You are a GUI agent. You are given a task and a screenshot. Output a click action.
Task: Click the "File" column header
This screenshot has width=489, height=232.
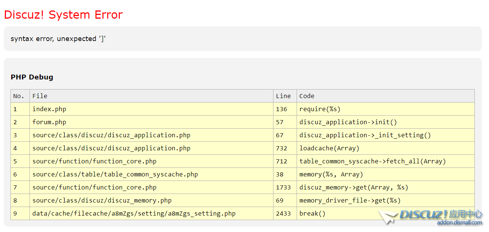[x=151, y=96]
